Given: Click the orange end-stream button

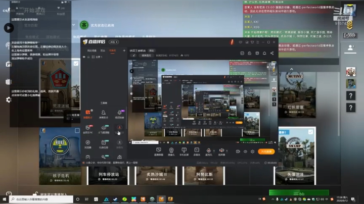Looking at the screenshot, I should 266,151.
